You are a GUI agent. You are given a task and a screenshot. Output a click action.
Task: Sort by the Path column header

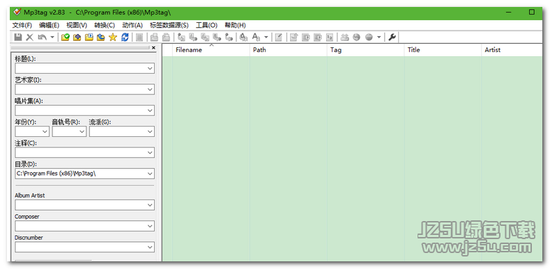[x=289, y=49]
